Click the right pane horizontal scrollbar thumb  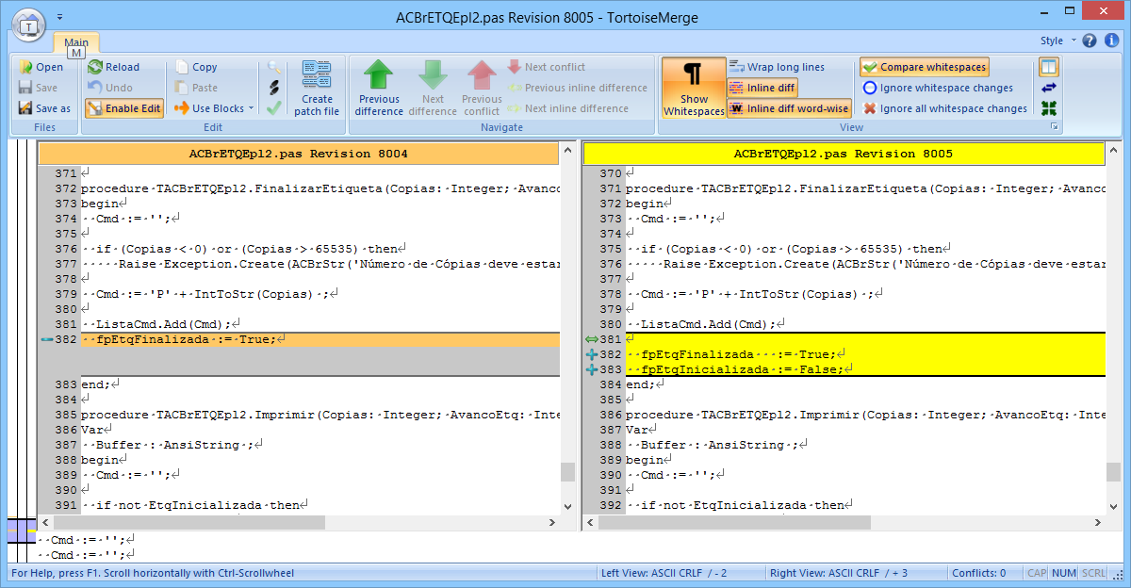[735, 521]
